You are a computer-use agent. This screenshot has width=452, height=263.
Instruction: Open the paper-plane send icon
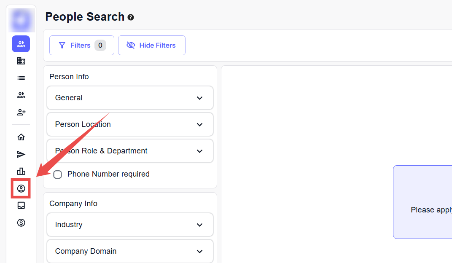[21, 154]
